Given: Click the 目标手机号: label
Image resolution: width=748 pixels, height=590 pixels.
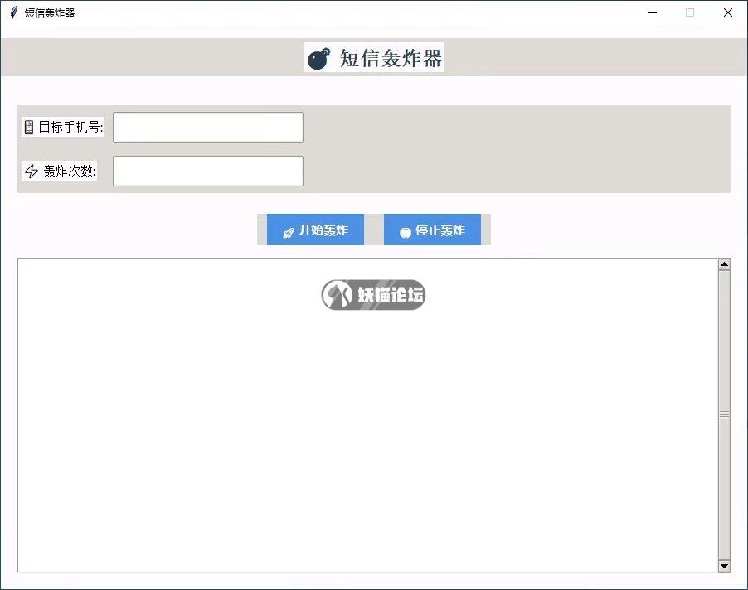Looking at the screenshot, I should [x=70, y=127].
